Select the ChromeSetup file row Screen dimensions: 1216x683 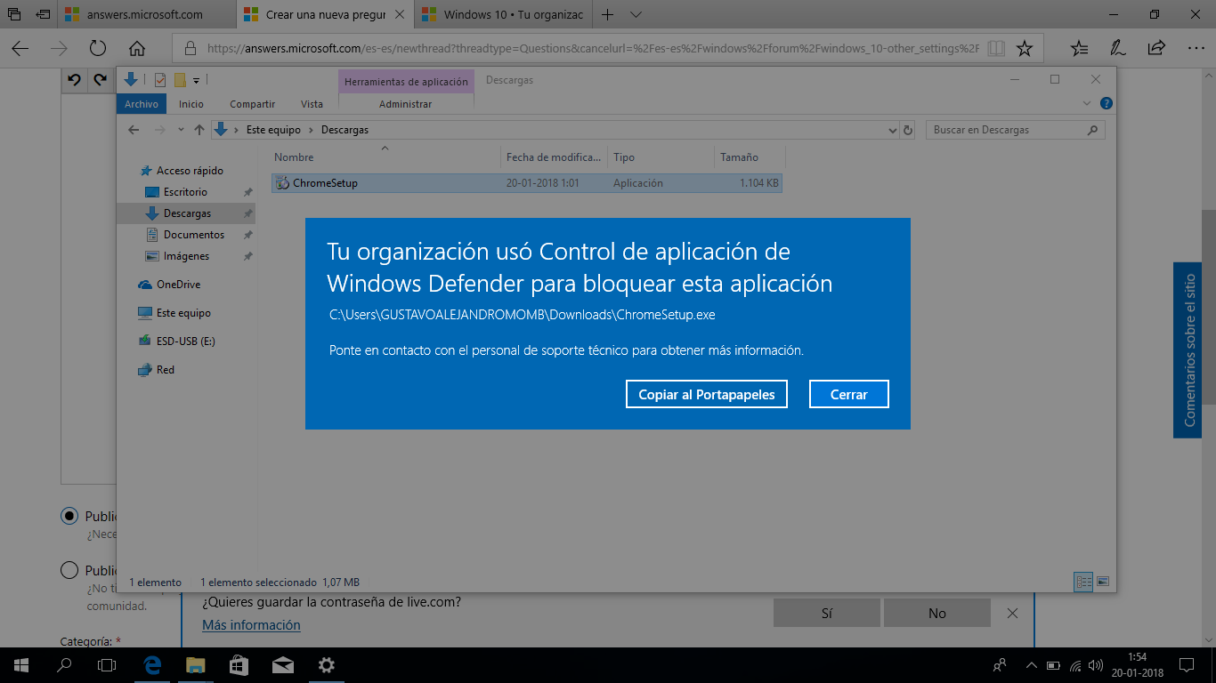(527, 183)
